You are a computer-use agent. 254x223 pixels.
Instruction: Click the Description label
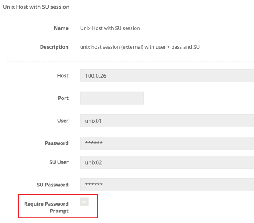point(54,47)
